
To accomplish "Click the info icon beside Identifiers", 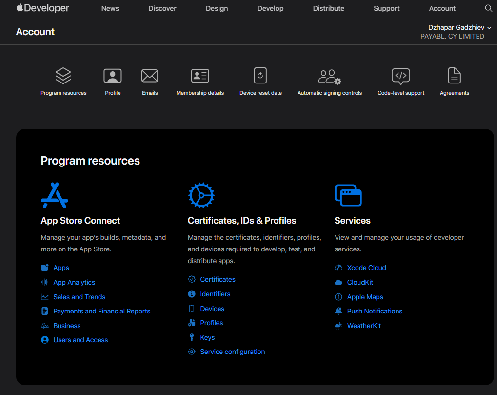I will click(x=192, y=294).
